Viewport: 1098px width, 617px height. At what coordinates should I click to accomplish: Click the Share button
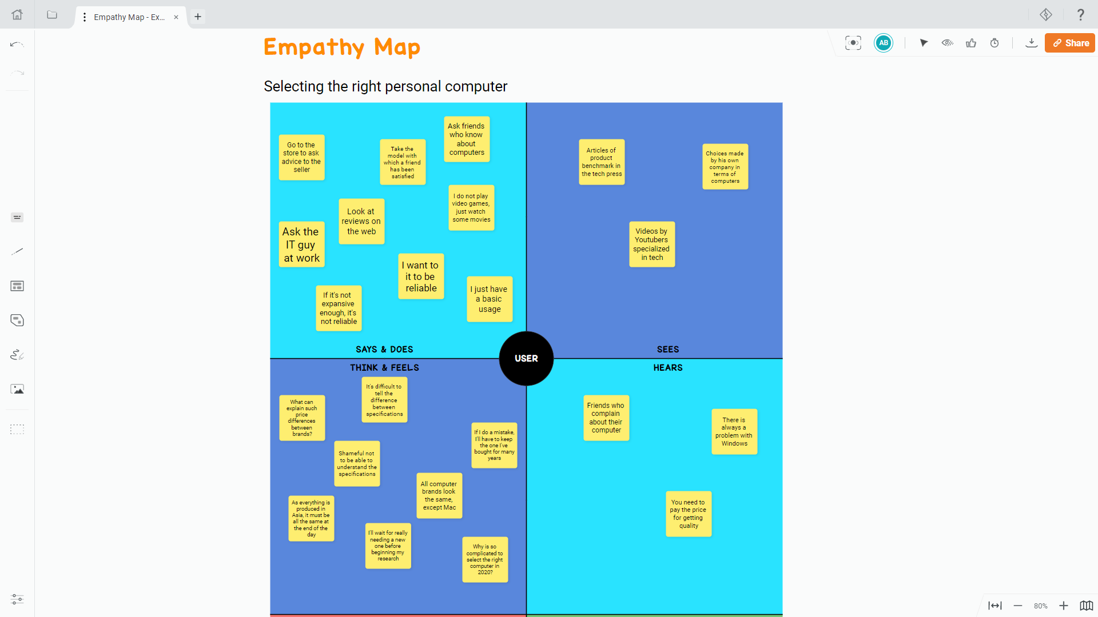pos(1069,43)
